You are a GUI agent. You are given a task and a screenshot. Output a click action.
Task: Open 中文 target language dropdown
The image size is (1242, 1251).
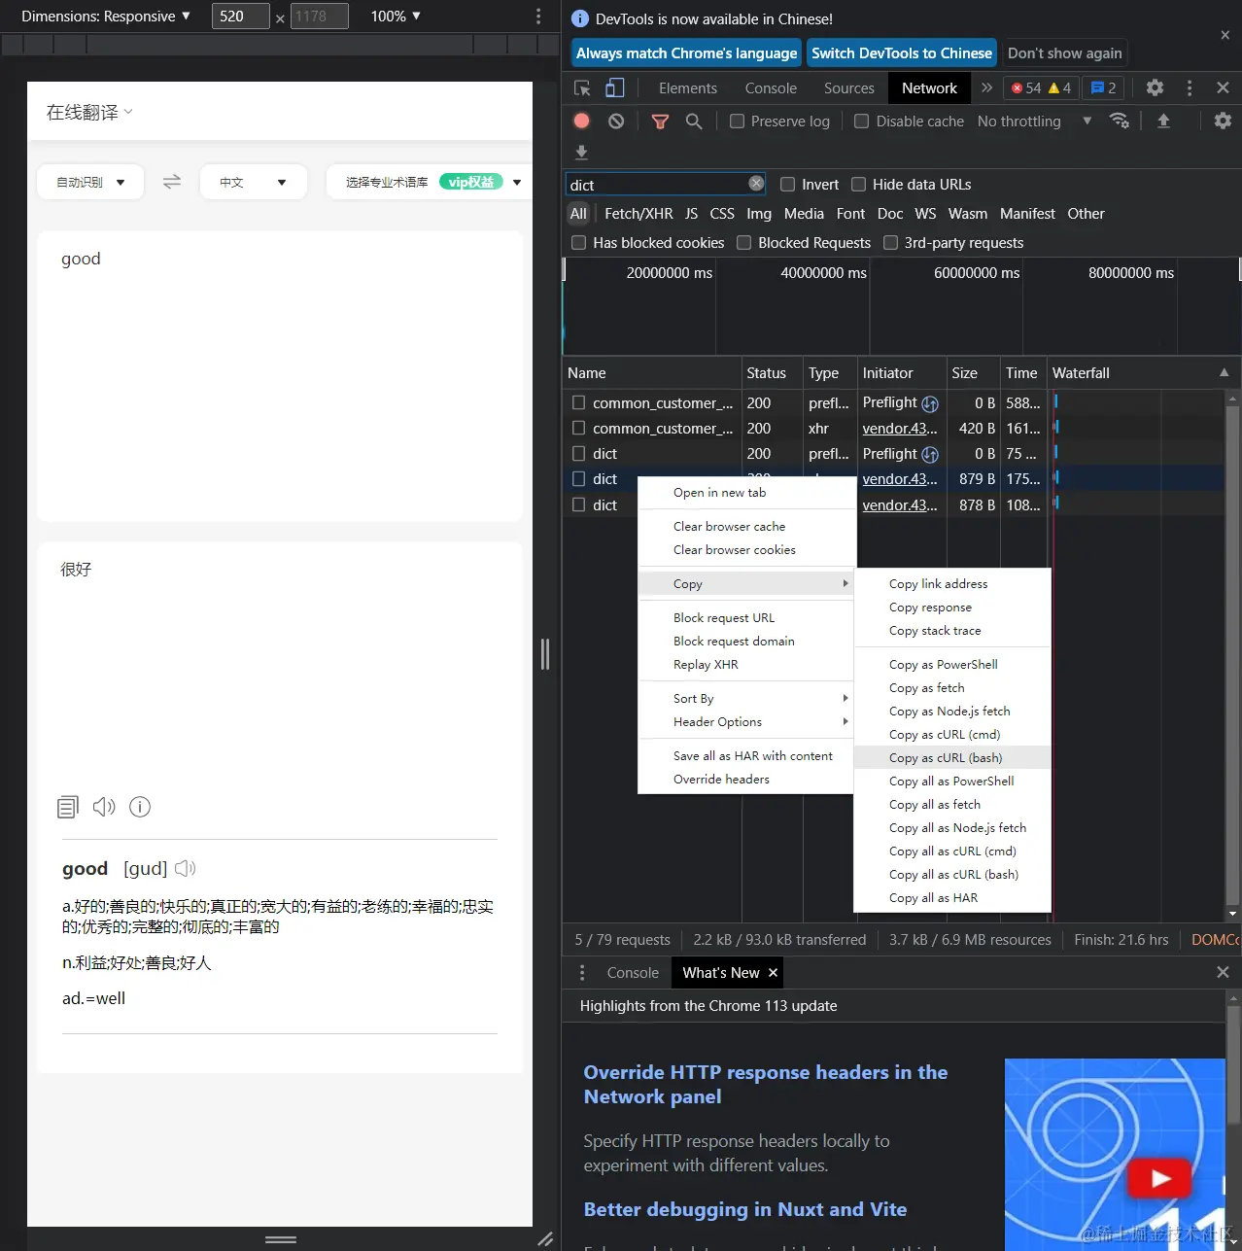click(253, 182)
